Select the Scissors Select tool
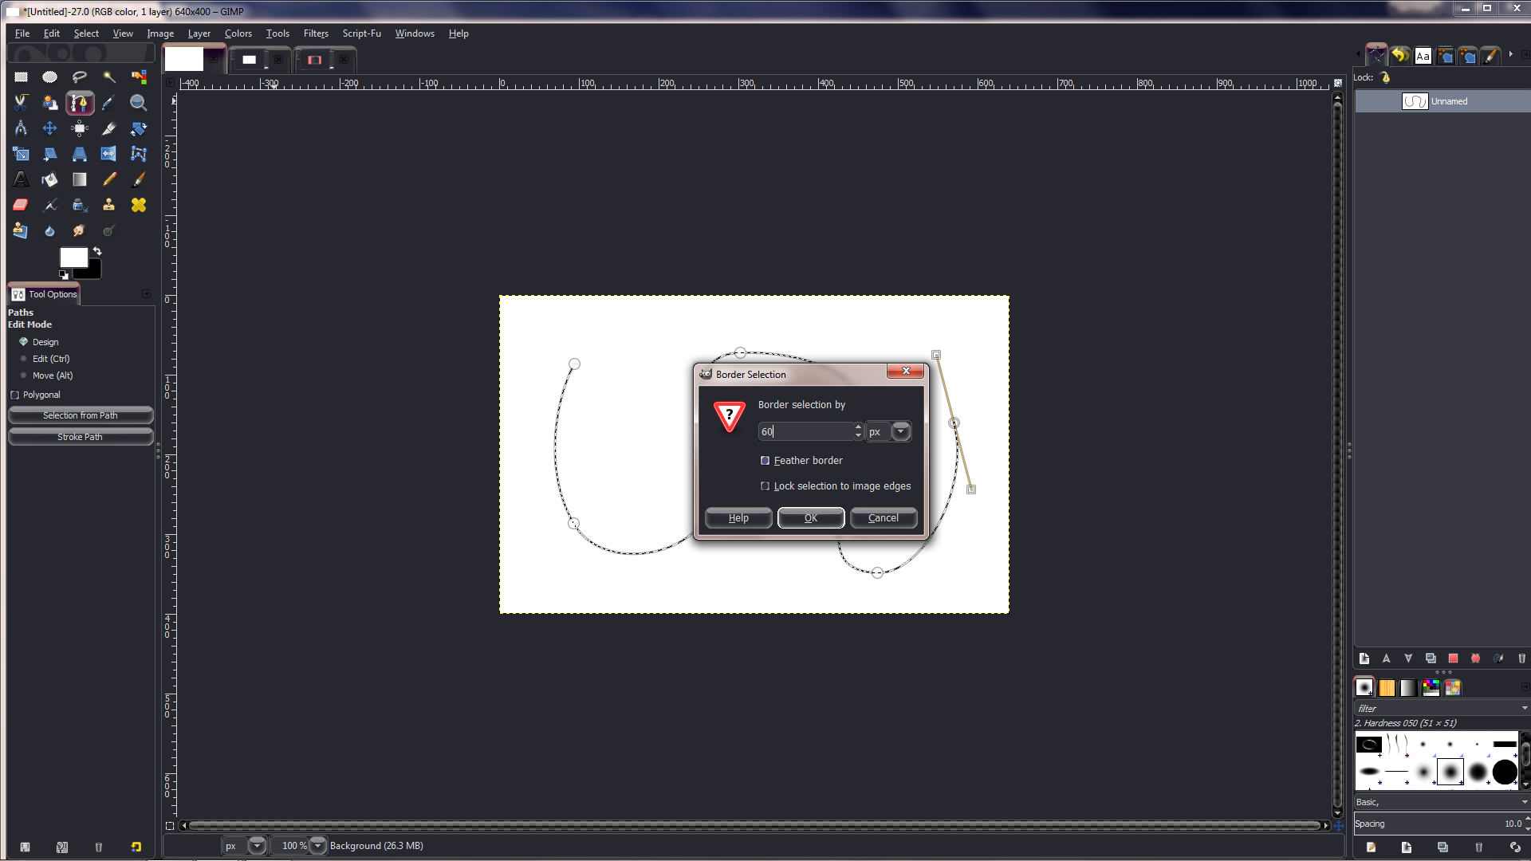The height and width of the screenshot is (861, 1531). [21, 103]
